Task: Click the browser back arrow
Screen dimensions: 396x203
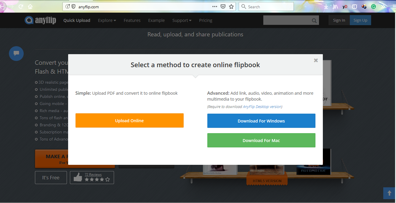Action: [x=2, y=6]
